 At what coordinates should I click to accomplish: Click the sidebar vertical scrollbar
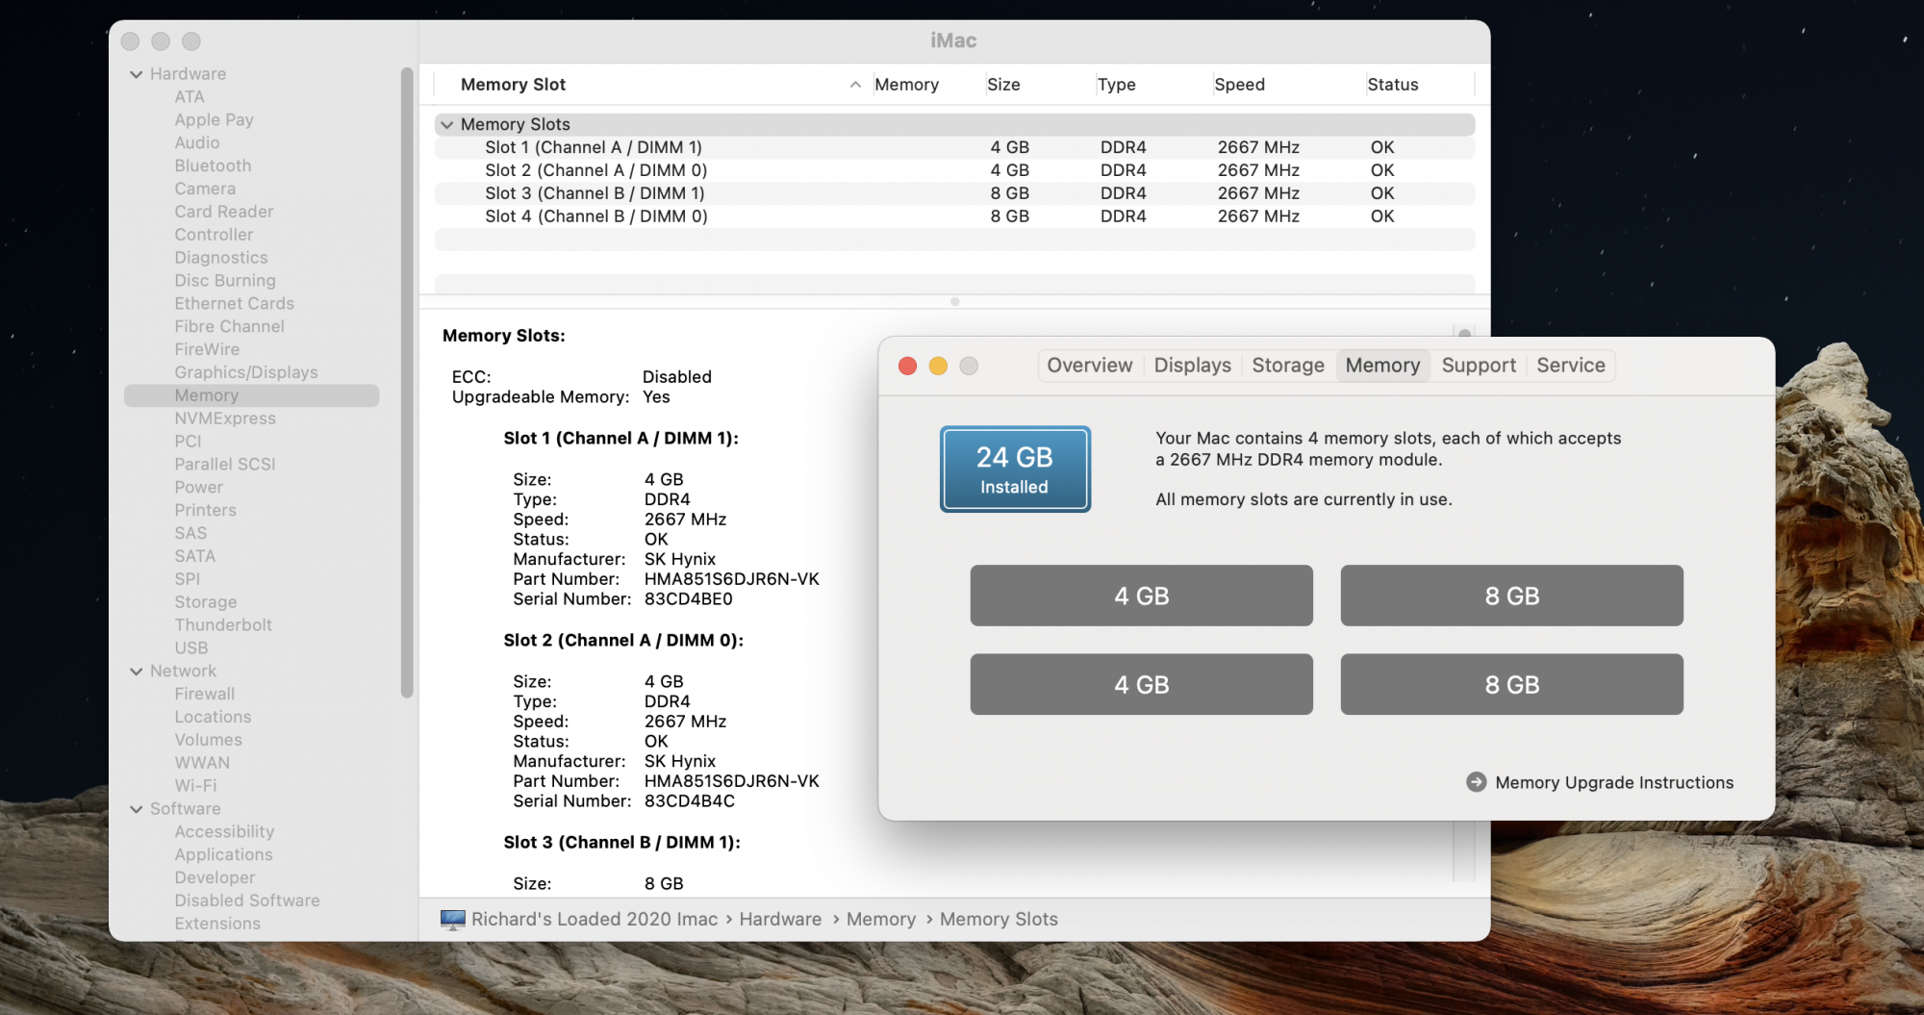click(407, 382)
